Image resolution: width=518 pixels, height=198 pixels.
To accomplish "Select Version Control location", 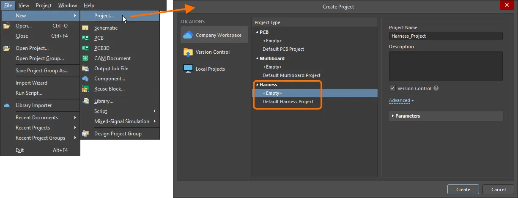I will click(x=214, y=52).
